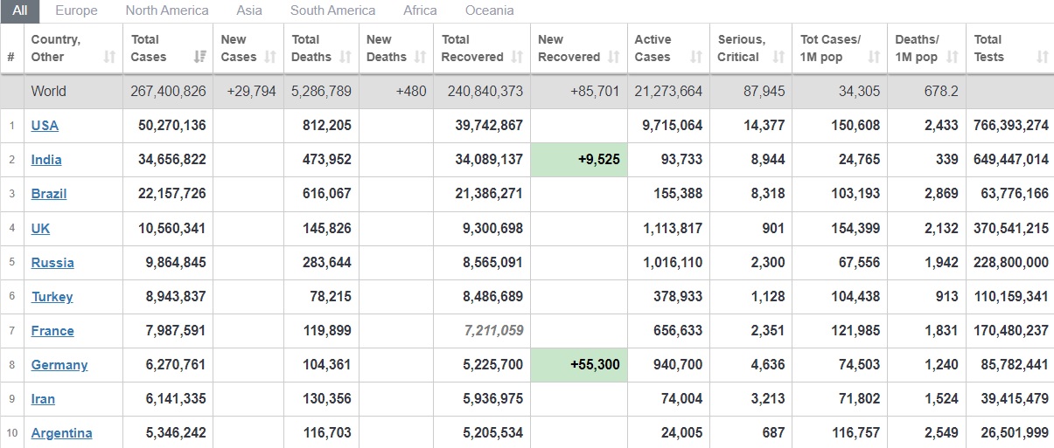Click Russia total deaths 283,644
The height and width of the screenshot is (448, 1054).
tap(327, 262)
